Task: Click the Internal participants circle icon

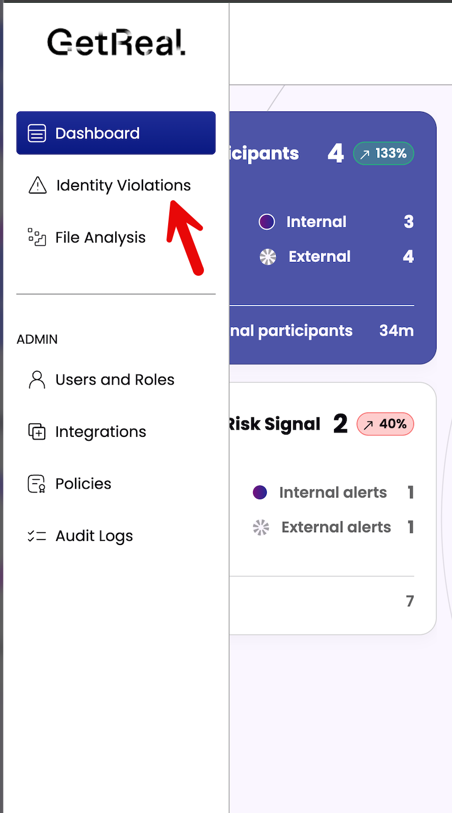Action: coord(267,222)
